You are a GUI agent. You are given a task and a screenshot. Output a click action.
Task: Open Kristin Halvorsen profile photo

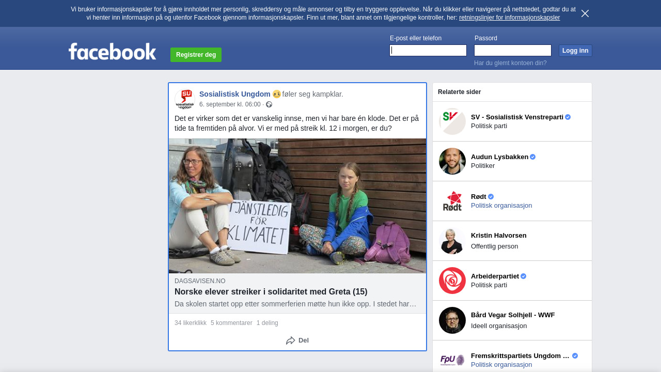(x=452, y=241)
